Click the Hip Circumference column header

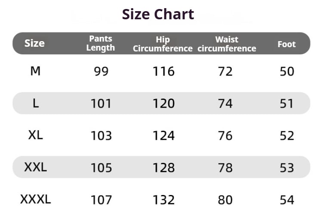pyautogui.click(x=163, y=44)
